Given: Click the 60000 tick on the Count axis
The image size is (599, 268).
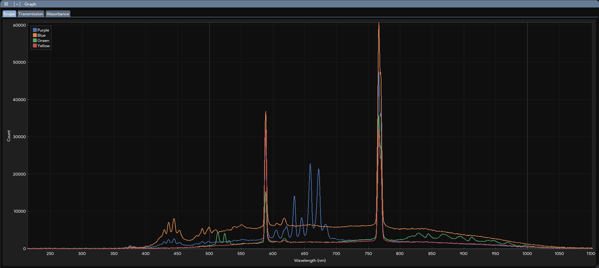Looking at the screenshot, I should tap(19, 25).
